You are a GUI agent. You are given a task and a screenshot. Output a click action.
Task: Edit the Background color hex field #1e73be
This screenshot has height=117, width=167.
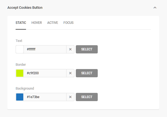tap(45, 97)
